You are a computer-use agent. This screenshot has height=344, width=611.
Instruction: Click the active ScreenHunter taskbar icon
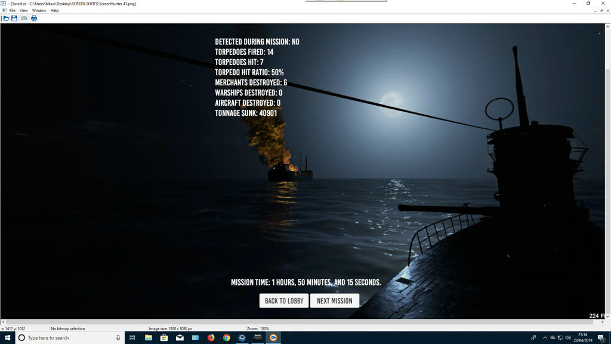(273, 338)
